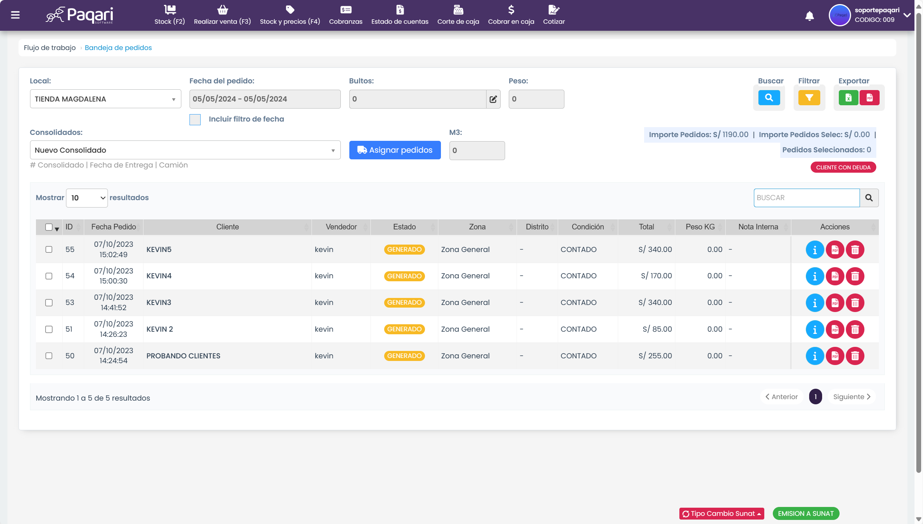Go to Corte de caja in navbar
The image size is (923, 524).
pos(458,15)
